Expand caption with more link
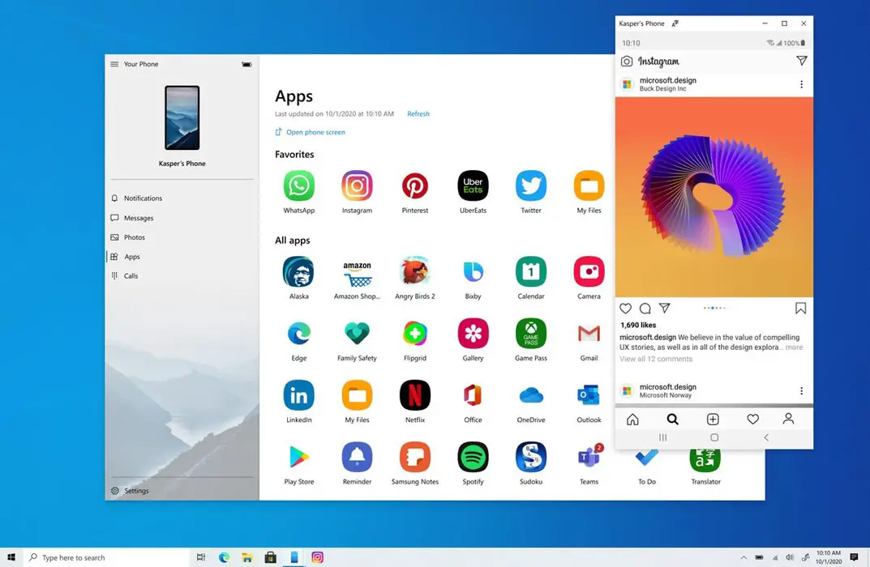The width and height of the screenshot is (870, 567). 794,347
